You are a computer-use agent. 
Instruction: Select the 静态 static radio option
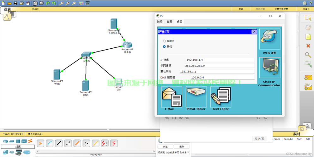pyautogui.click(x=164, y=46)
